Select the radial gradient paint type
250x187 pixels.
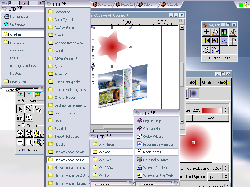193,93
